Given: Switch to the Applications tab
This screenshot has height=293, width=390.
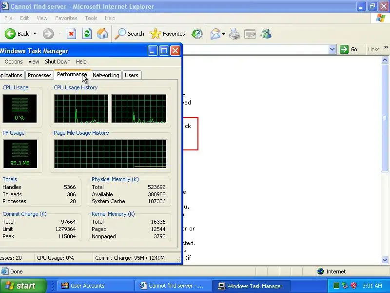Looking at the screenshot, I should [11, 75].
